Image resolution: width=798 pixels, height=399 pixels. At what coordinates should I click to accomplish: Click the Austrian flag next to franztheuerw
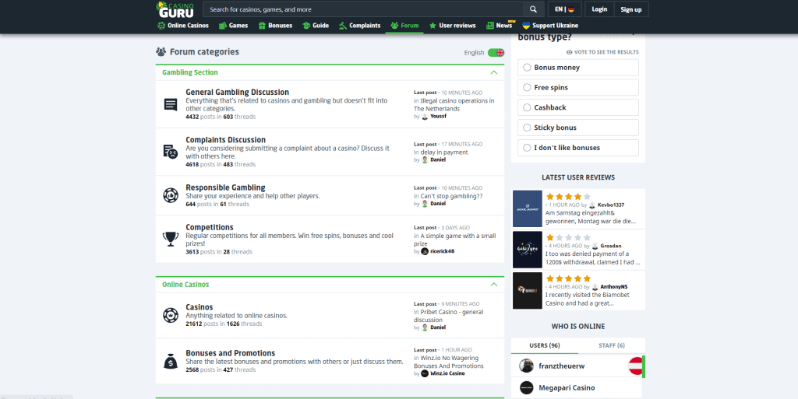coord(636,366)
